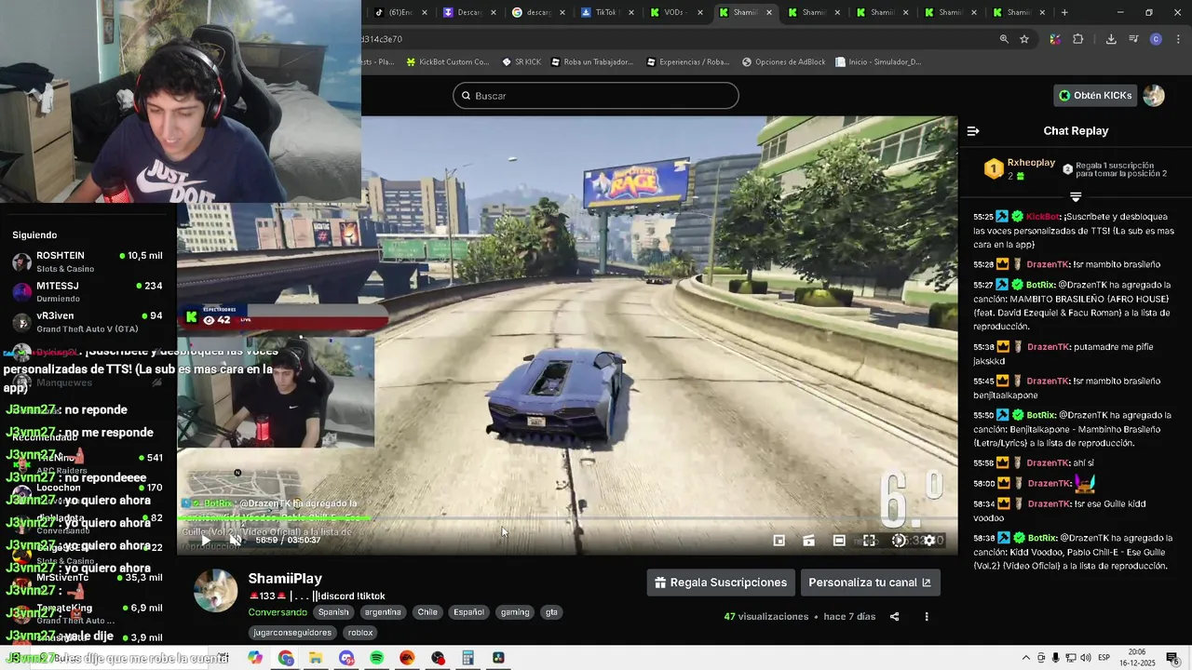Share the video via share icon

tap(895, 617)
